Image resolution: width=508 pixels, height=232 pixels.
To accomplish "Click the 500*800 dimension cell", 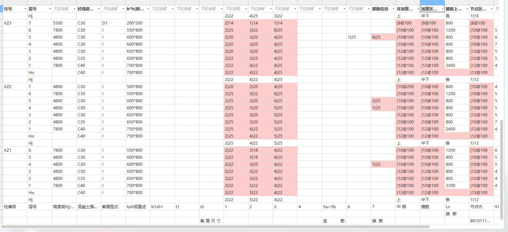I will pyautogui.click(x=138, y=87).
